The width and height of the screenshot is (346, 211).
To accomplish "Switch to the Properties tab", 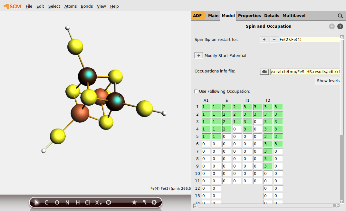I will click(x=249, y=15).
